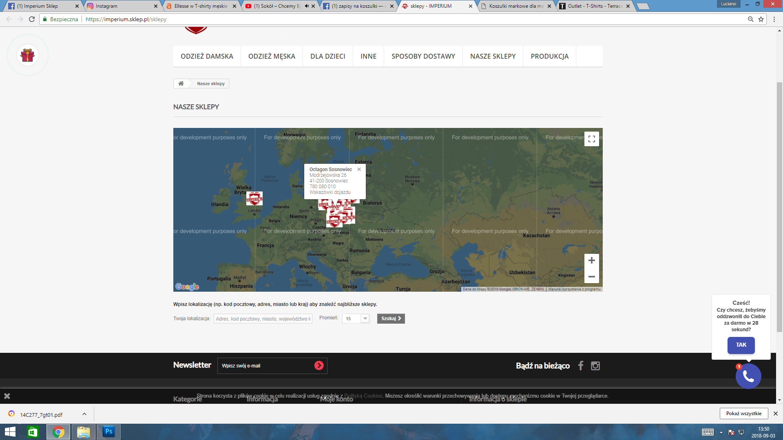Click Wskazówki dojazdu directions link
This screenshot has width=783, height=440.
coord(330,192)
